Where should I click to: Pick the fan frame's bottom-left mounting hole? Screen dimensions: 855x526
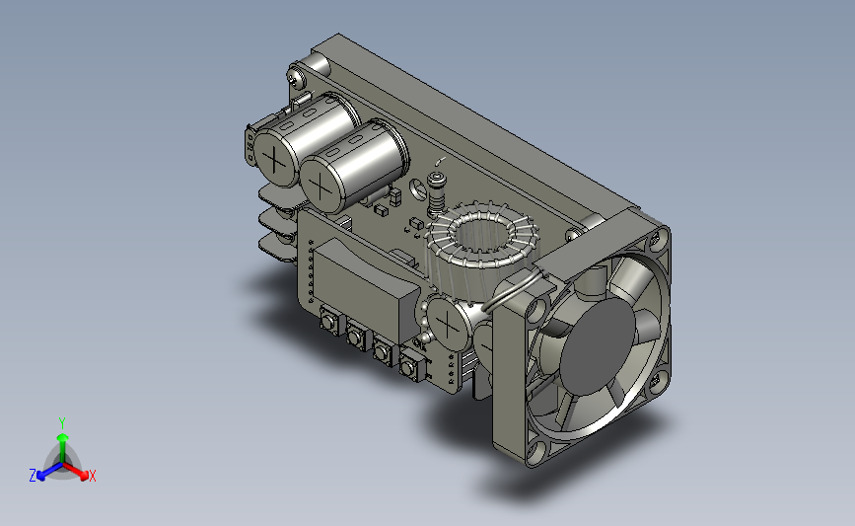click(536, 452)
